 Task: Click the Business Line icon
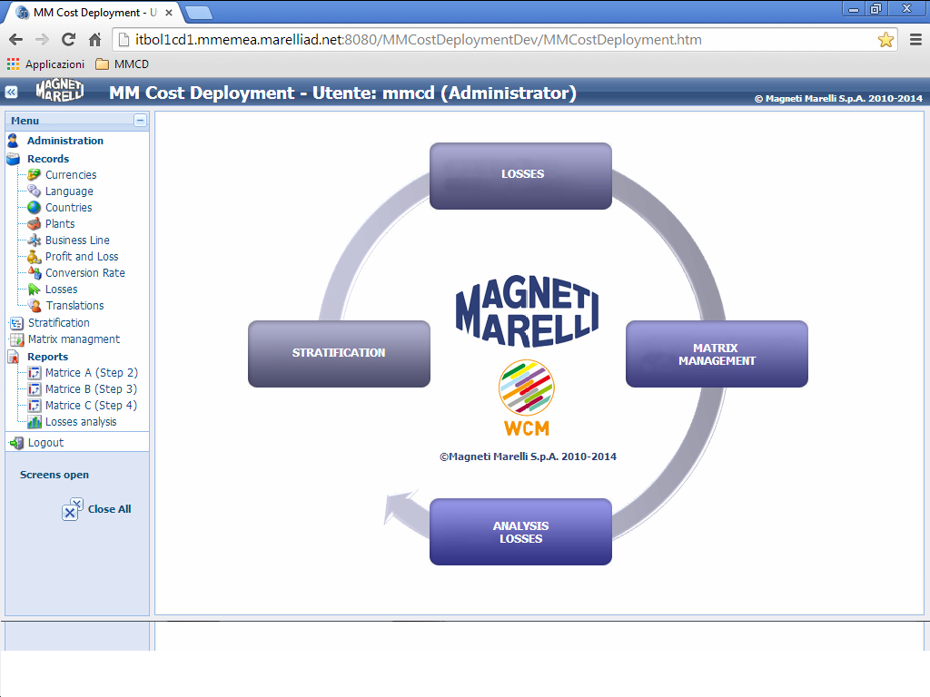click(35, 240)
